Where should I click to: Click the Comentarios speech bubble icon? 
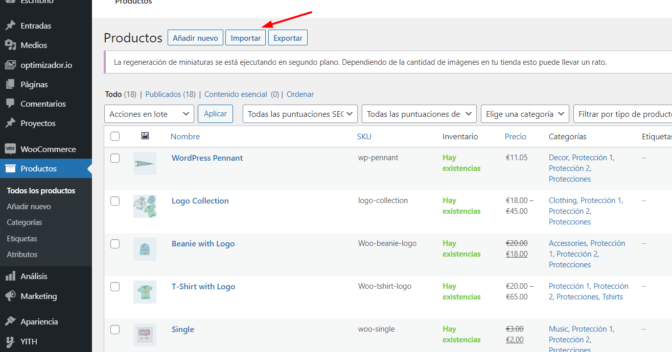(x=10, y=104)
